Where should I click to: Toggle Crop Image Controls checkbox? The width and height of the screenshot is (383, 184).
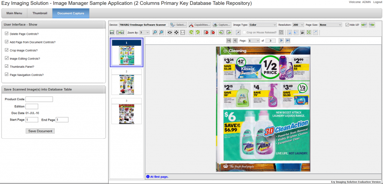pyautogui.click(x=7, y=50)
